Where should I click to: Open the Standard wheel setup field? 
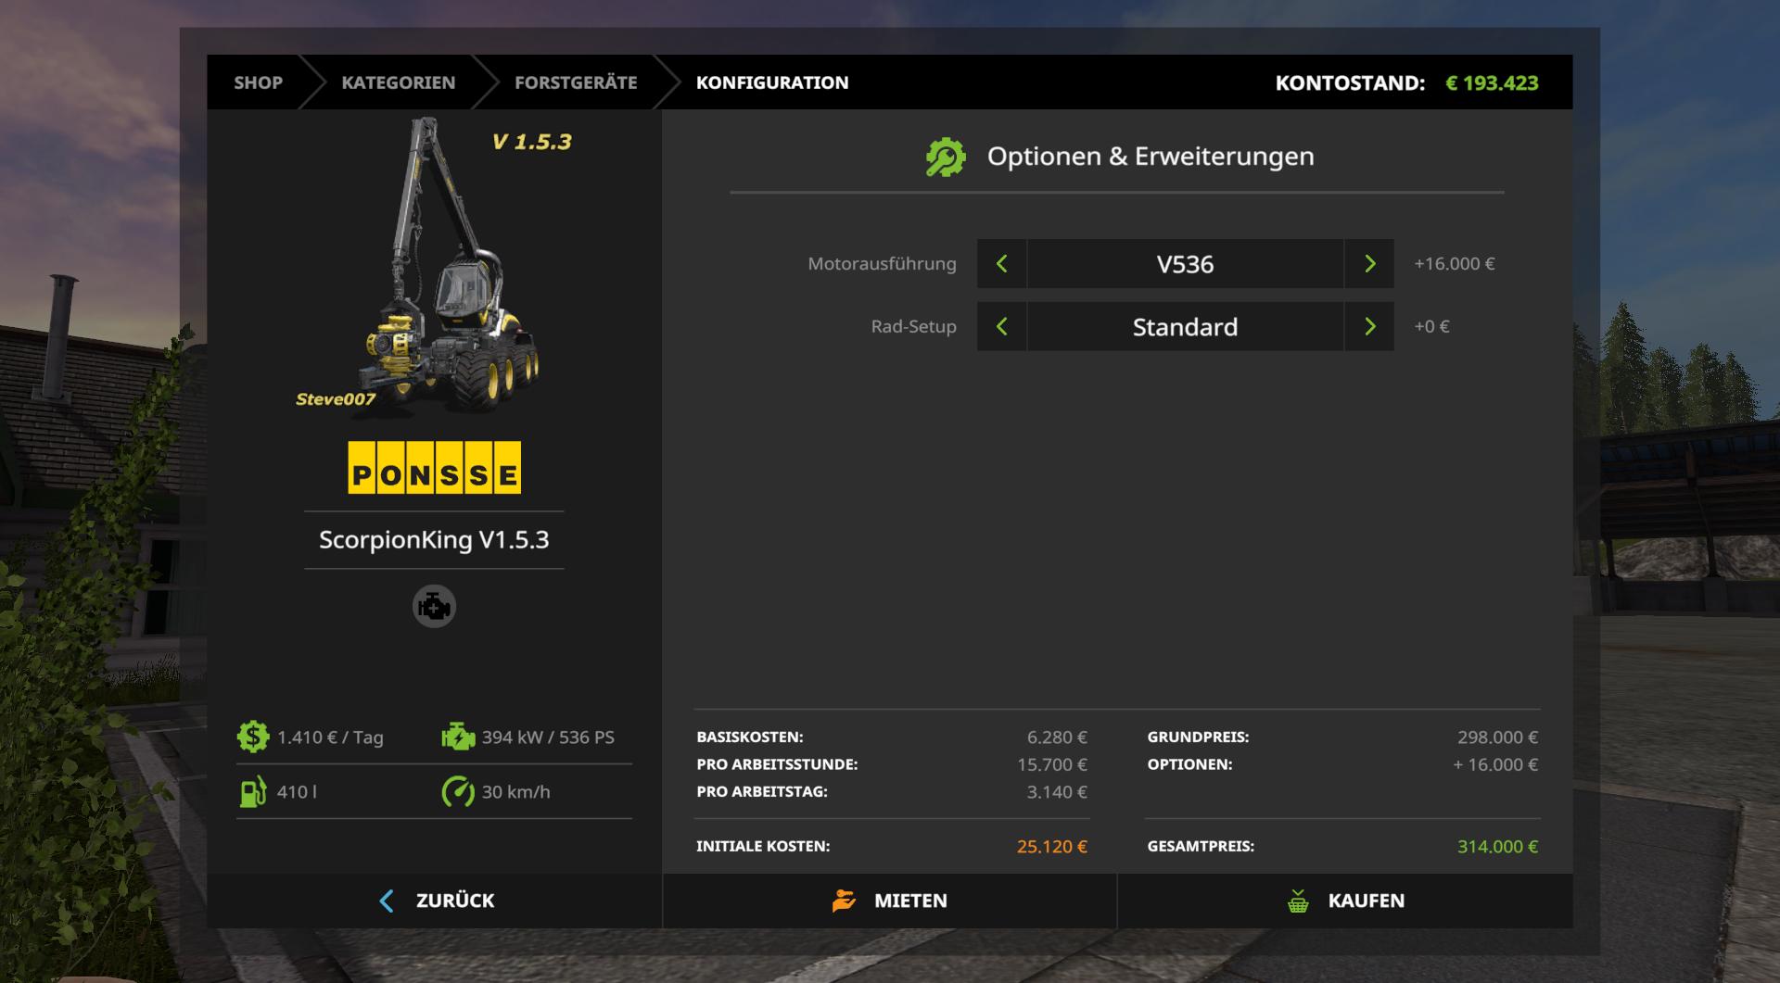point(1185,327)
